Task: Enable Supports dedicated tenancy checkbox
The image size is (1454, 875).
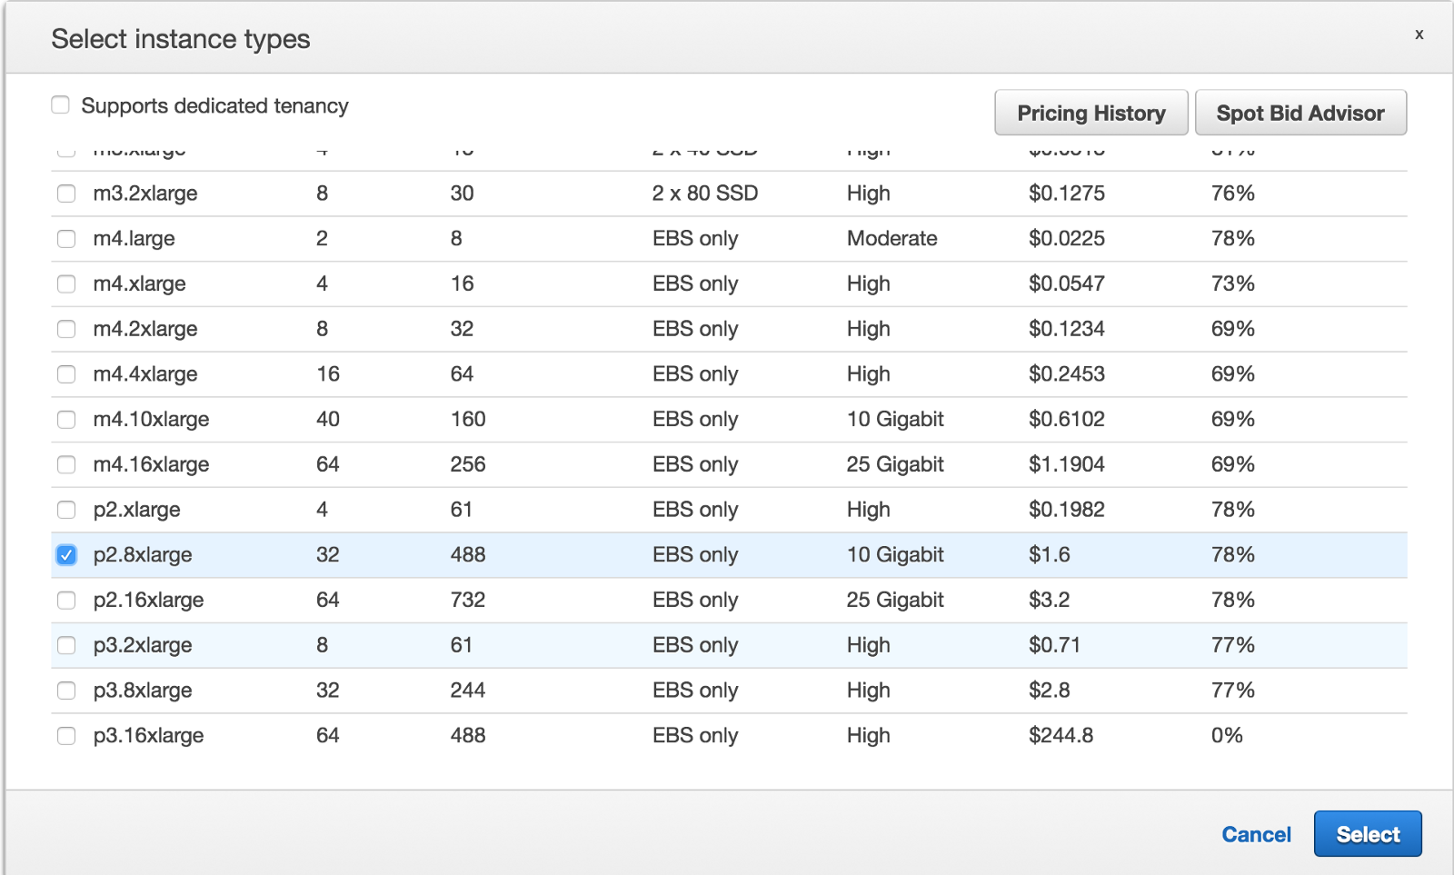Action: pos(61,105)
